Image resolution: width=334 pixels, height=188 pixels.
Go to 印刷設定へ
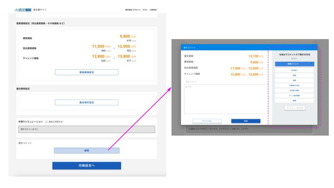[x=87, y=166]
